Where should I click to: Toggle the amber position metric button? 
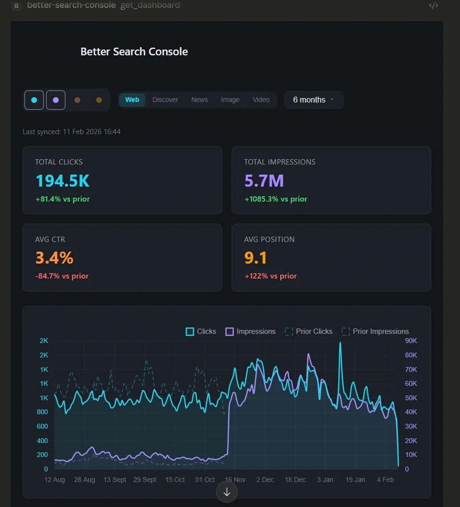[99, 100]
